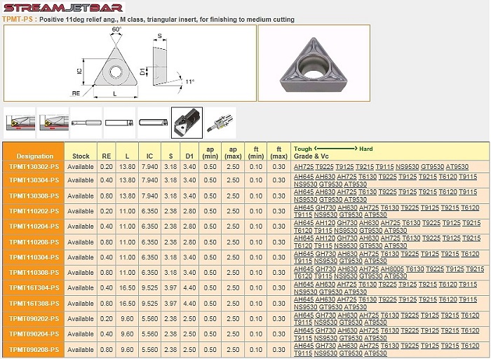Click the Designation column header

tap(34, 156)
